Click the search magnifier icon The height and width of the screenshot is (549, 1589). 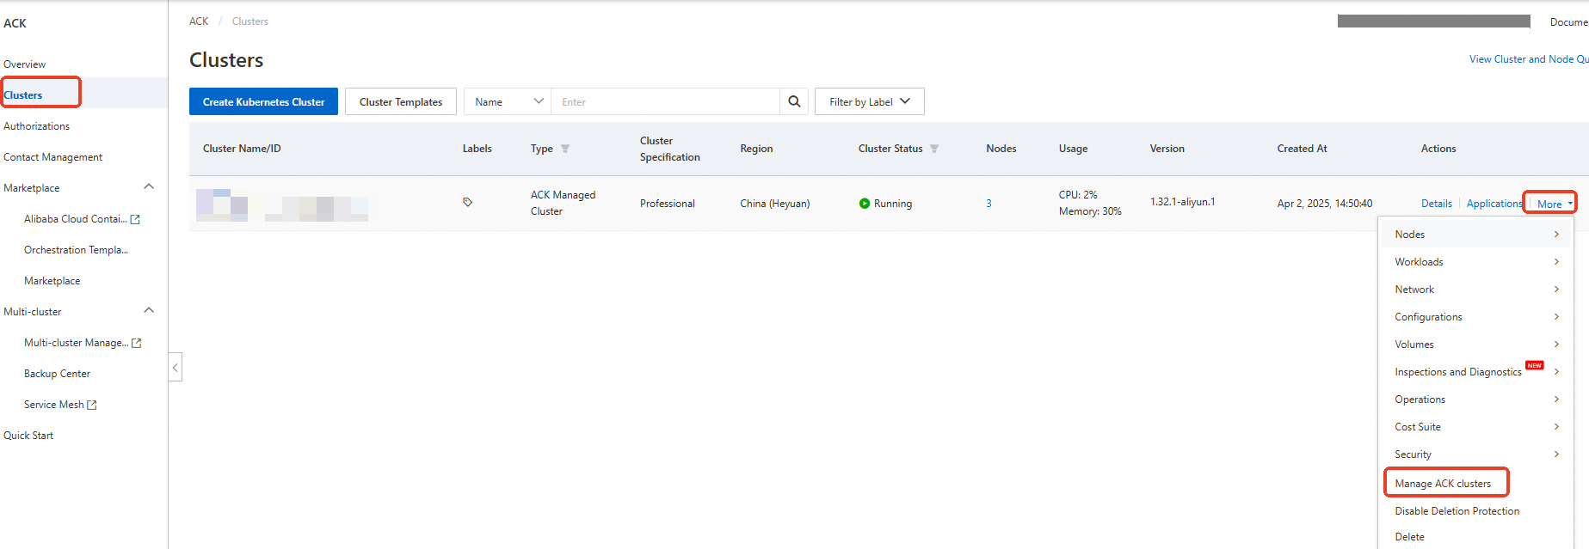pos(794,101)
